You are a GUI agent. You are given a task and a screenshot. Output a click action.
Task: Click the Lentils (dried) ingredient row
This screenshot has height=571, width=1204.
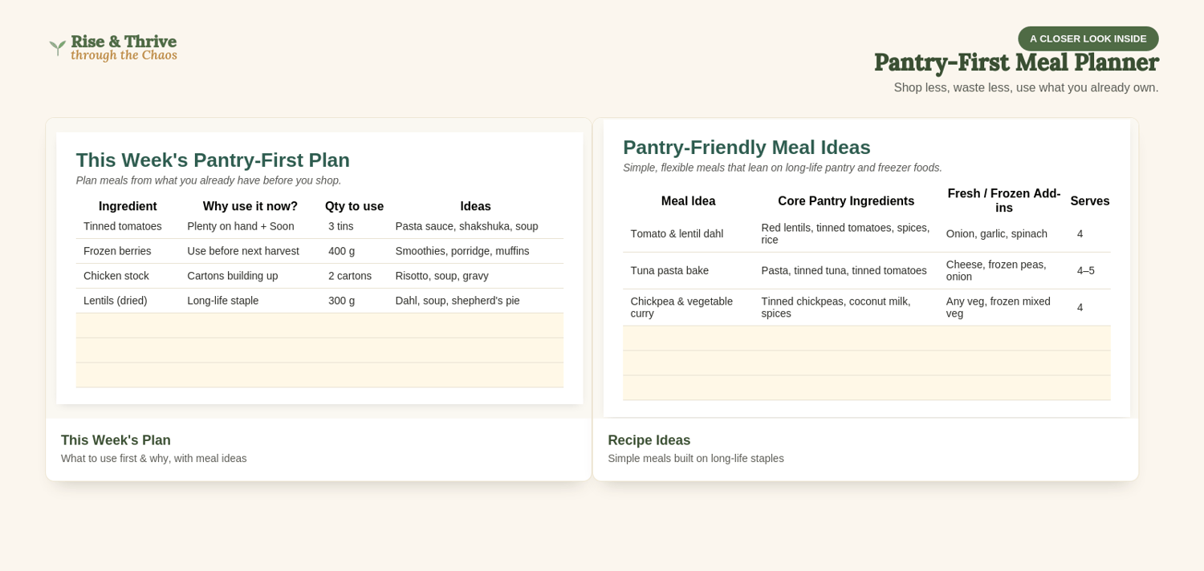pyautogui.click(x=319, y=301)
